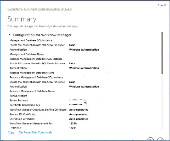Open Get PowerShell Commands link
Viewport: 170px width, 141px height.
tap(35, 132)
